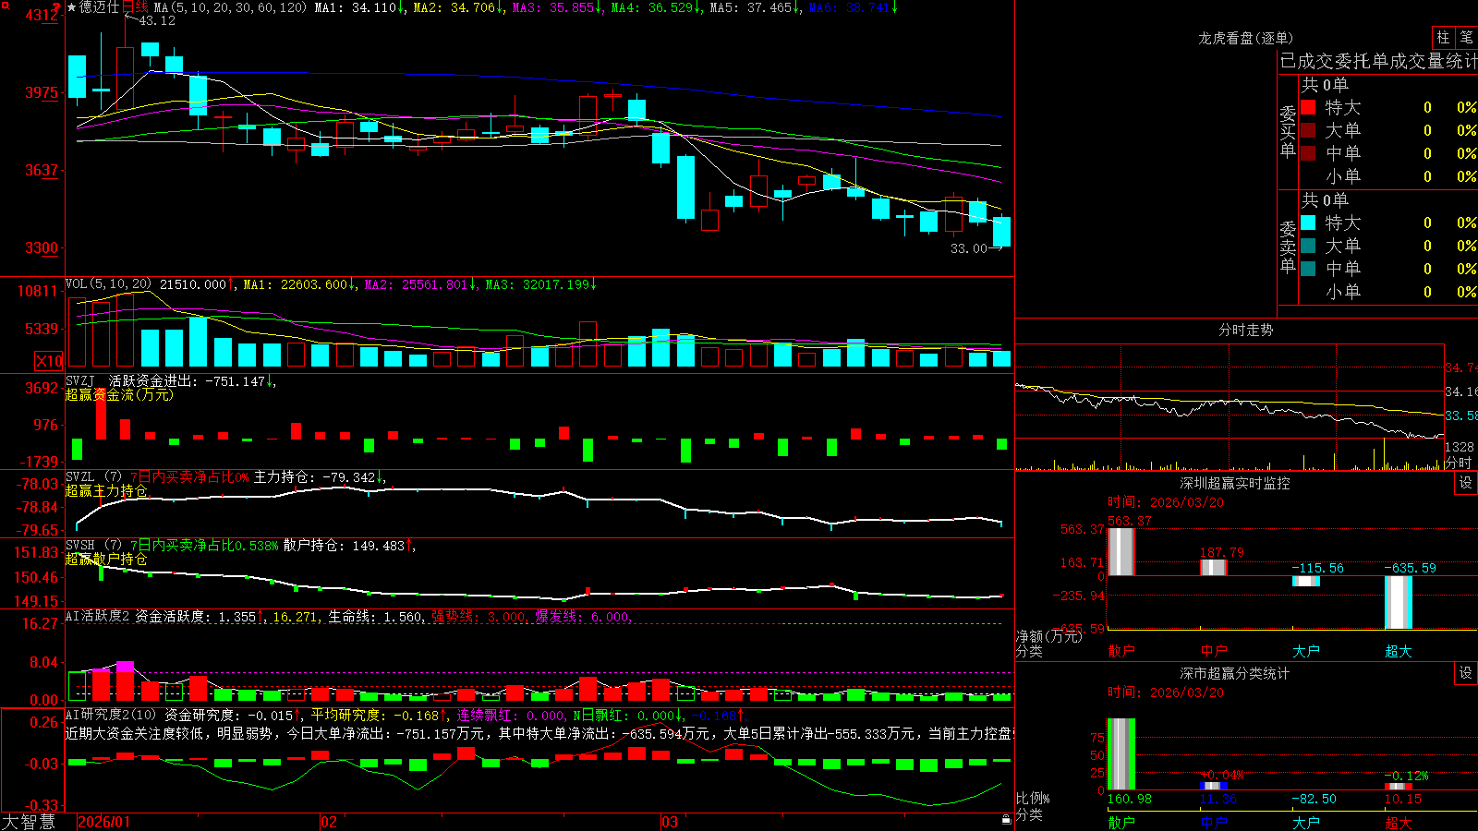Screen dimensions: 1478x831
Task: Click the cyan 特大 sell order swatch
Action: [x=1308, y=223]
